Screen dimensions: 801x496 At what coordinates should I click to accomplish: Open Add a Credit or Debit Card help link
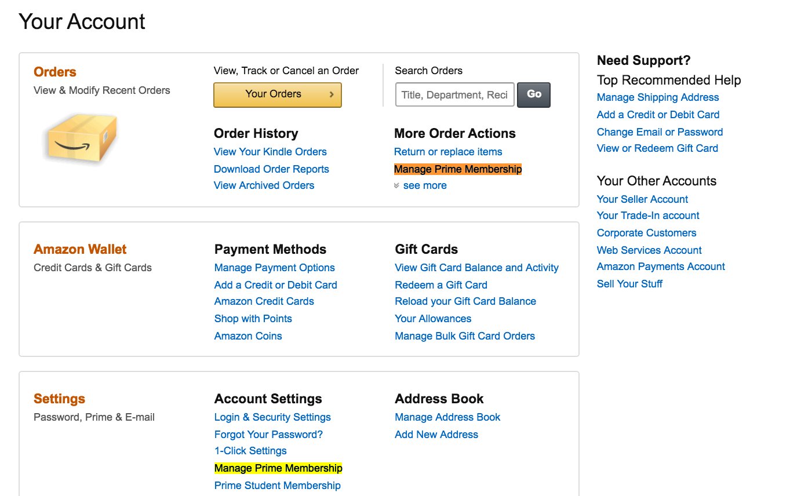click(658, 115)
